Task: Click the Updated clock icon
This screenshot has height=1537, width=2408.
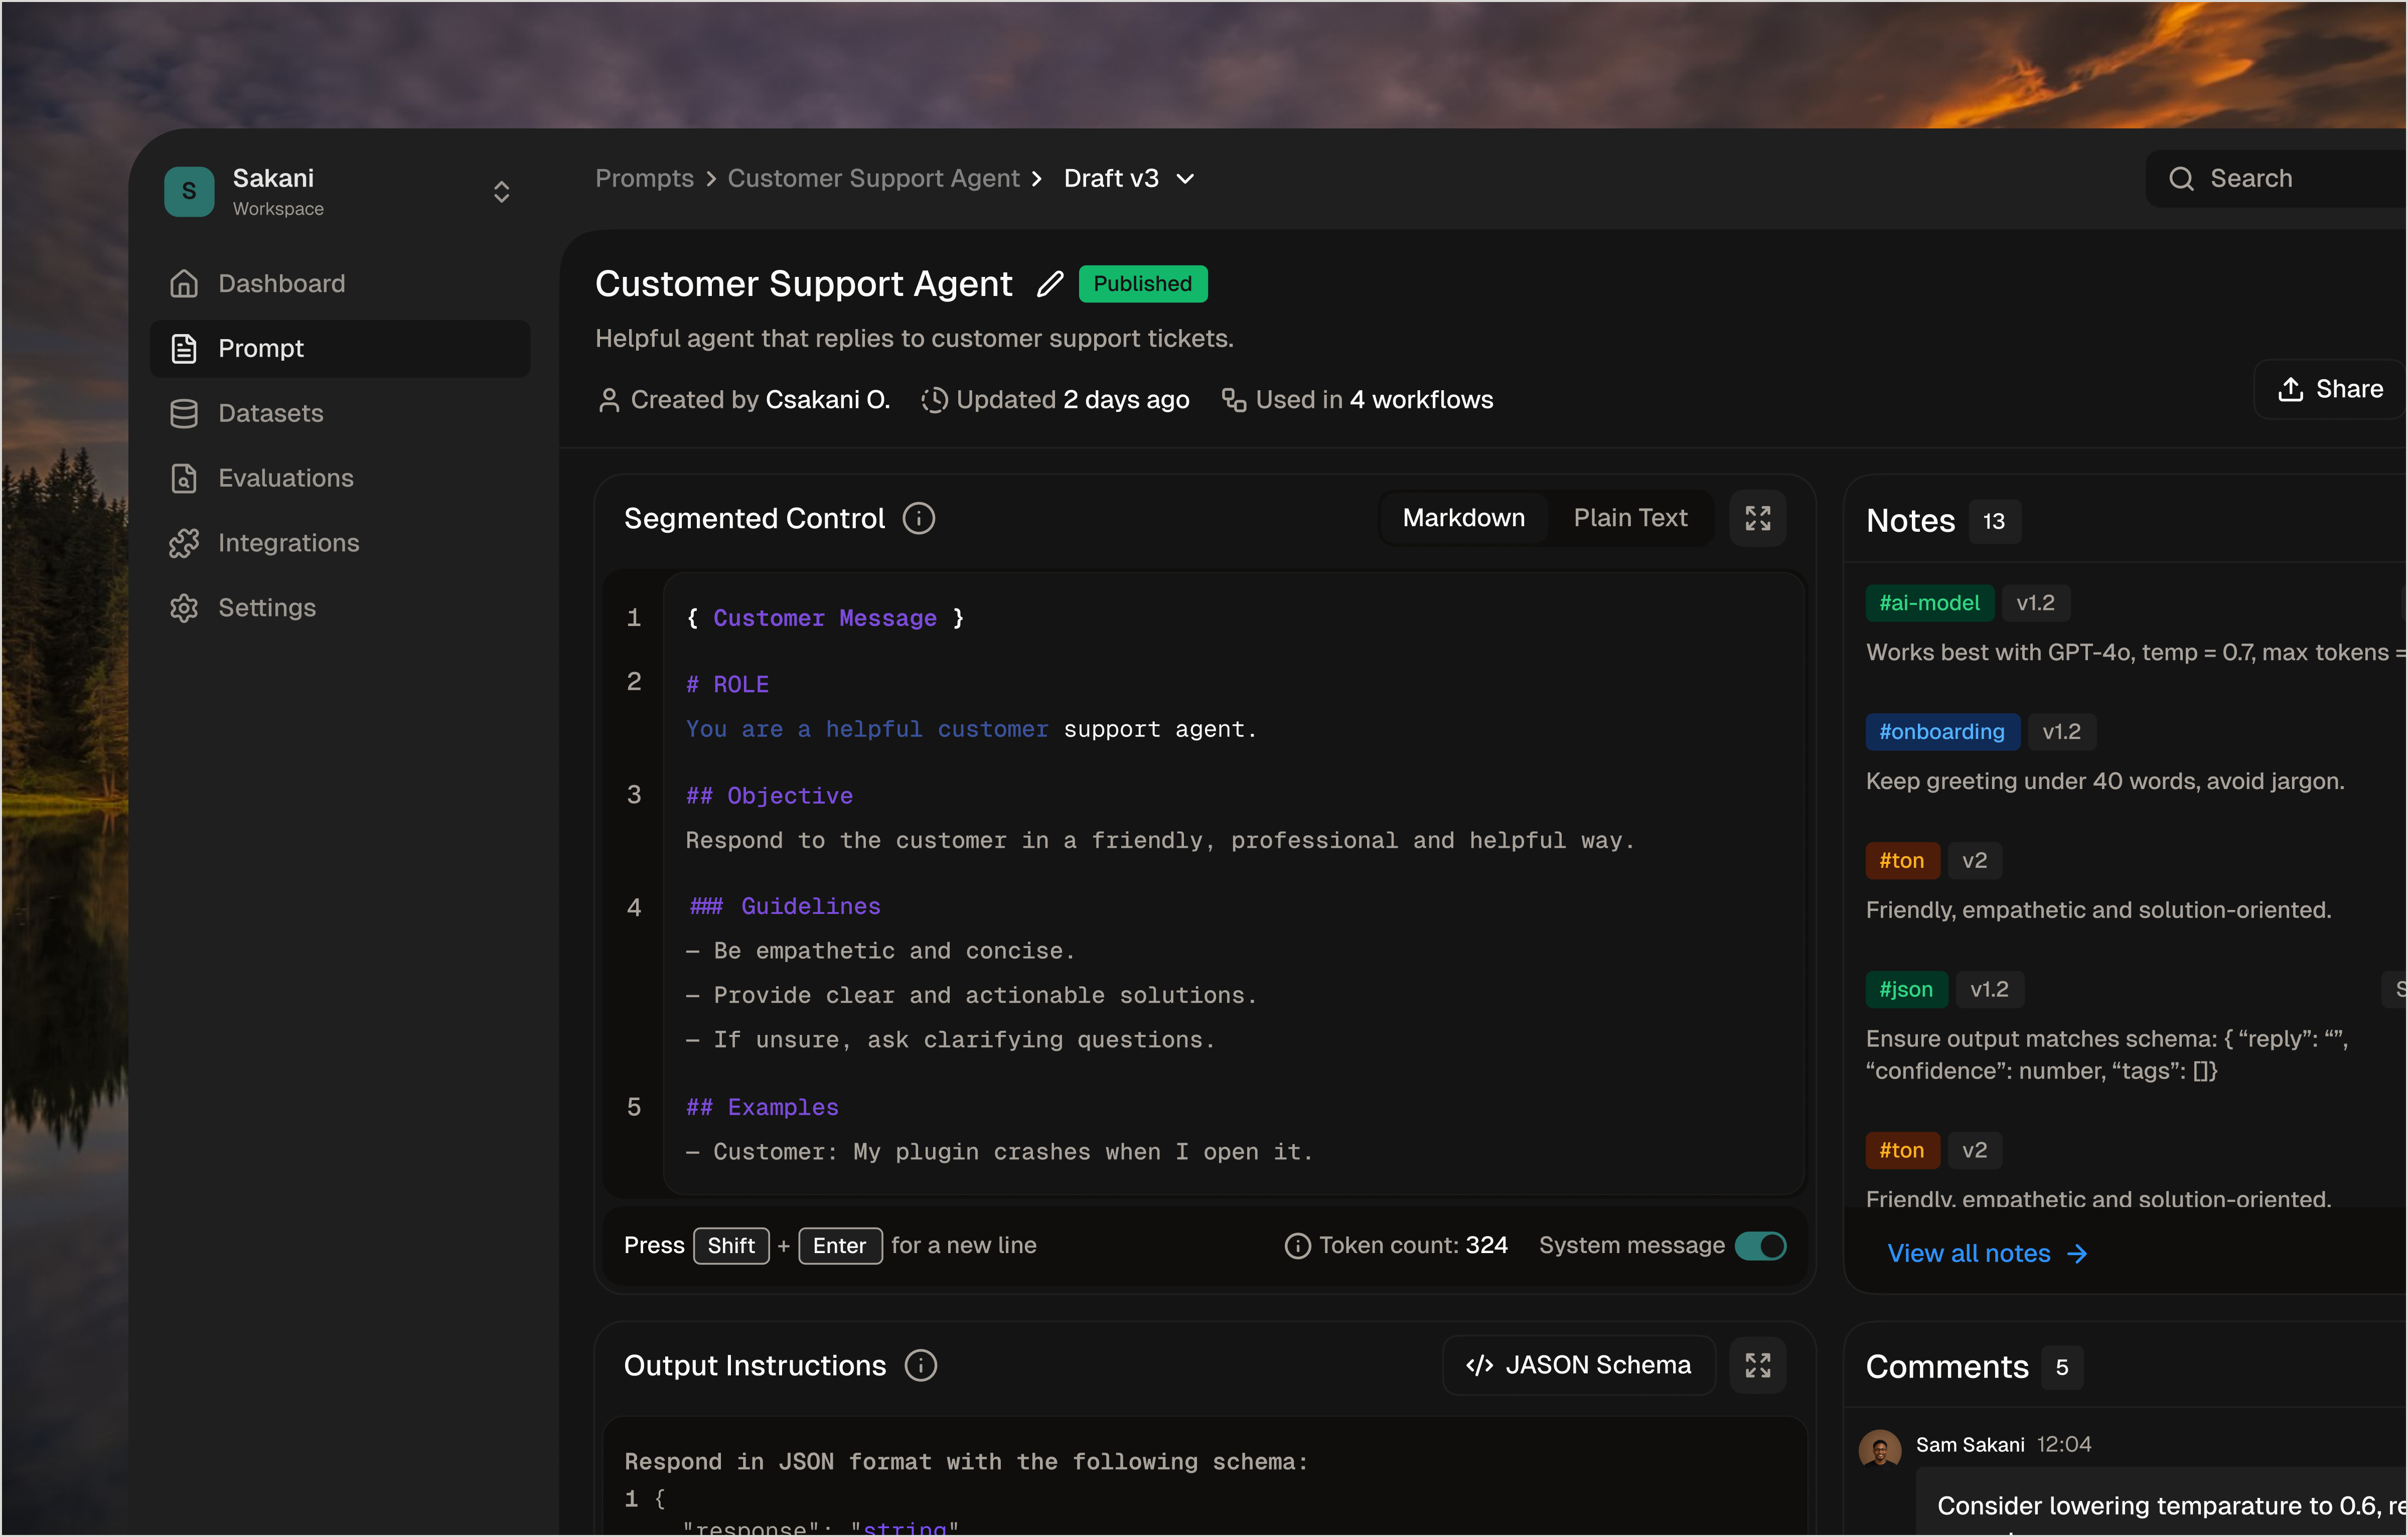Action: [934, 400]
